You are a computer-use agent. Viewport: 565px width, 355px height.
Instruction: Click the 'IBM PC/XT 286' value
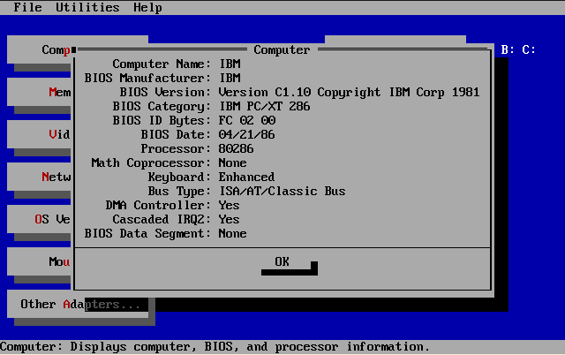pos(265,106)
